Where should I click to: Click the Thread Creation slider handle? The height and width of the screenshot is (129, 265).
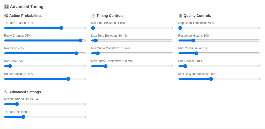pyautogui.click(x=61, y=28)
